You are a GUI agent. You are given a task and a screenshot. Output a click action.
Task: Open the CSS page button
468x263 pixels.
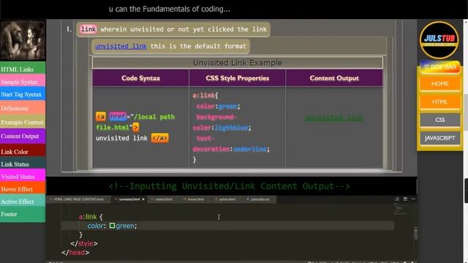440,120
